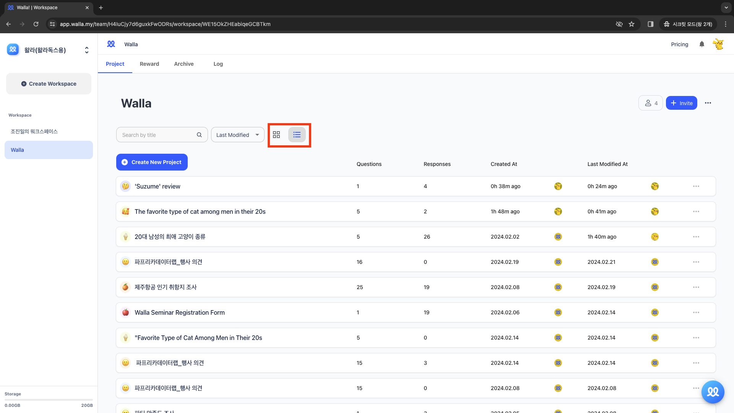
Task: Open options for 'Suzume' review row
Action: (x=696, y=186)
